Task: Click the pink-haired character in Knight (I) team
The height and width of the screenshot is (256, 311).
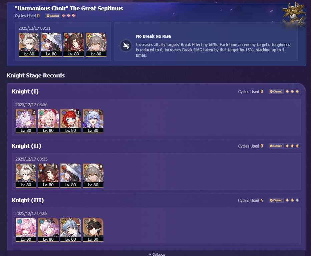Action: (48, 121)
